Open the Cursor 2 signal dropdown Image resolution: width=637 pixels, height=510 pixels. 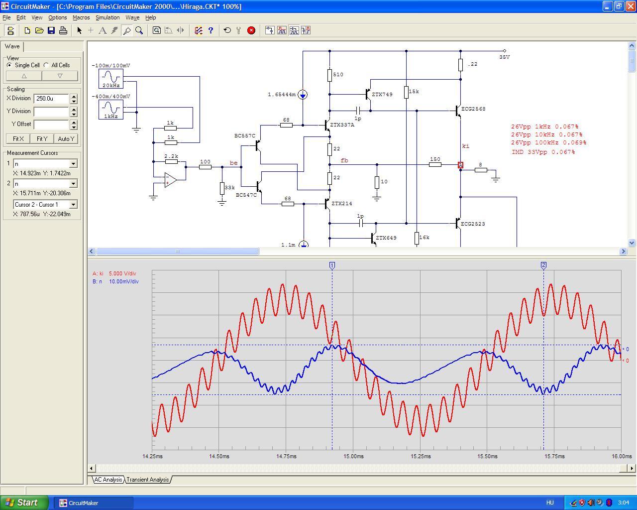(x=73, y=184)
